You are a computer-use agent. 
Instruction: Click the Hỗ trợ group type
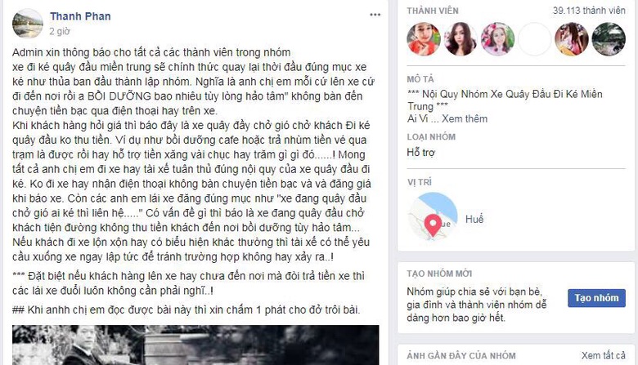(420, 153)
